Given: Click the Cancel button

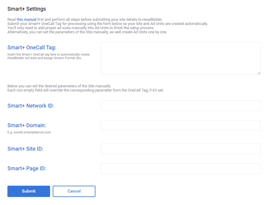Looking at the screenshot, I should [74, 191].
